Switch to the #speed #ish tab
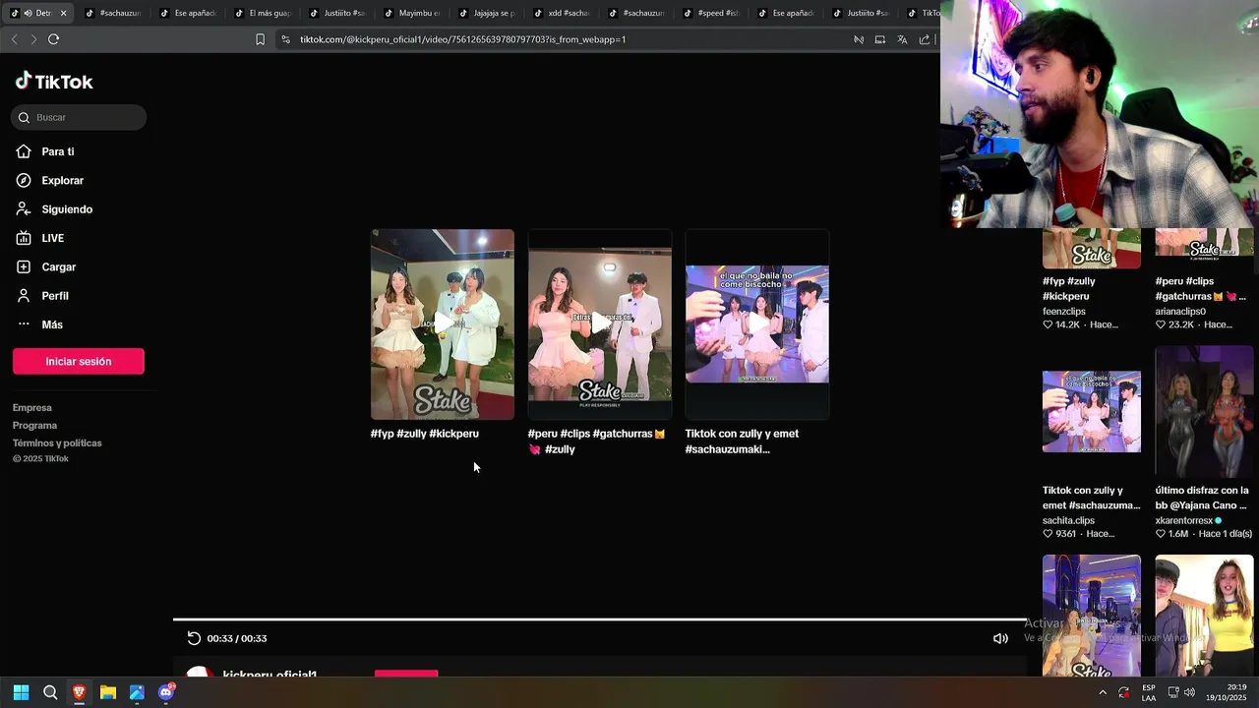This screenshot has height=708, width=1259. (x=711, y=14)
